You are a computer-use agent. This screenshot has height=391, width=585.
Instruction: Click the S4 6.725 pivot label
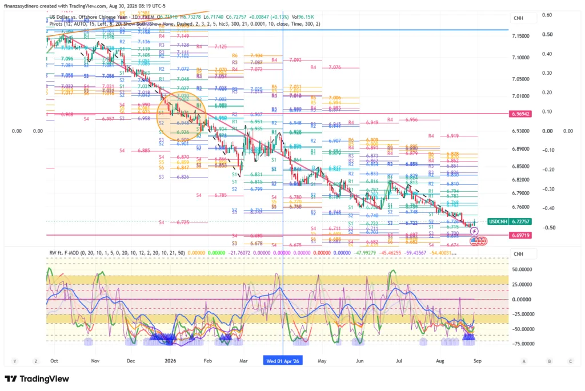174,223
